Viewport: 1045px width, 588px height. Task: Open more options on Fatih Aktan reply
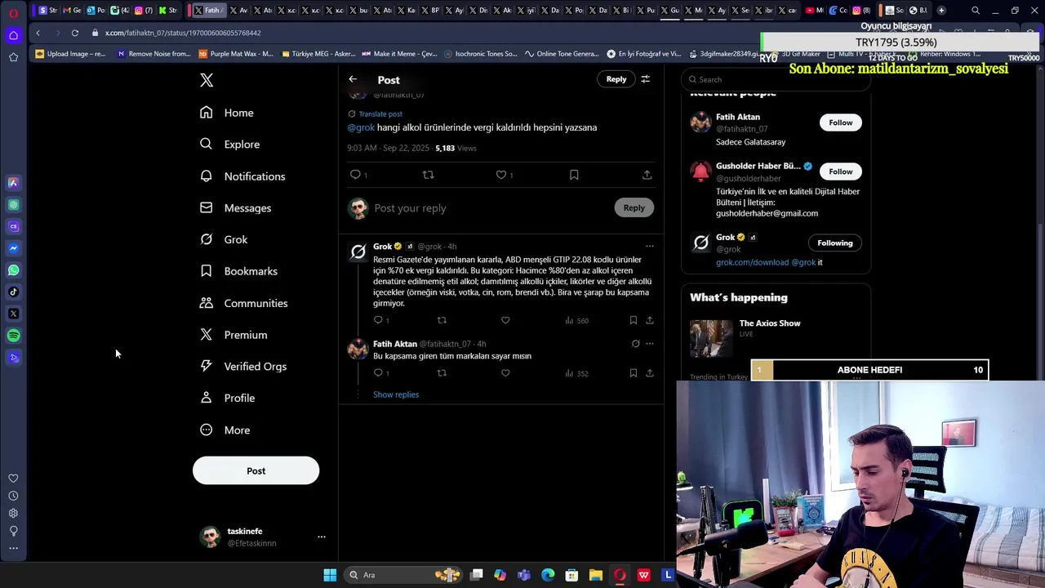click(x=650, y=344)
